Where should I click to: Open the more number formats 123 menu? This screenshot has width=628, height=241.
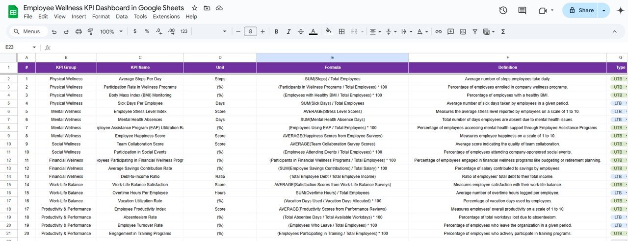tap(184, 31)
